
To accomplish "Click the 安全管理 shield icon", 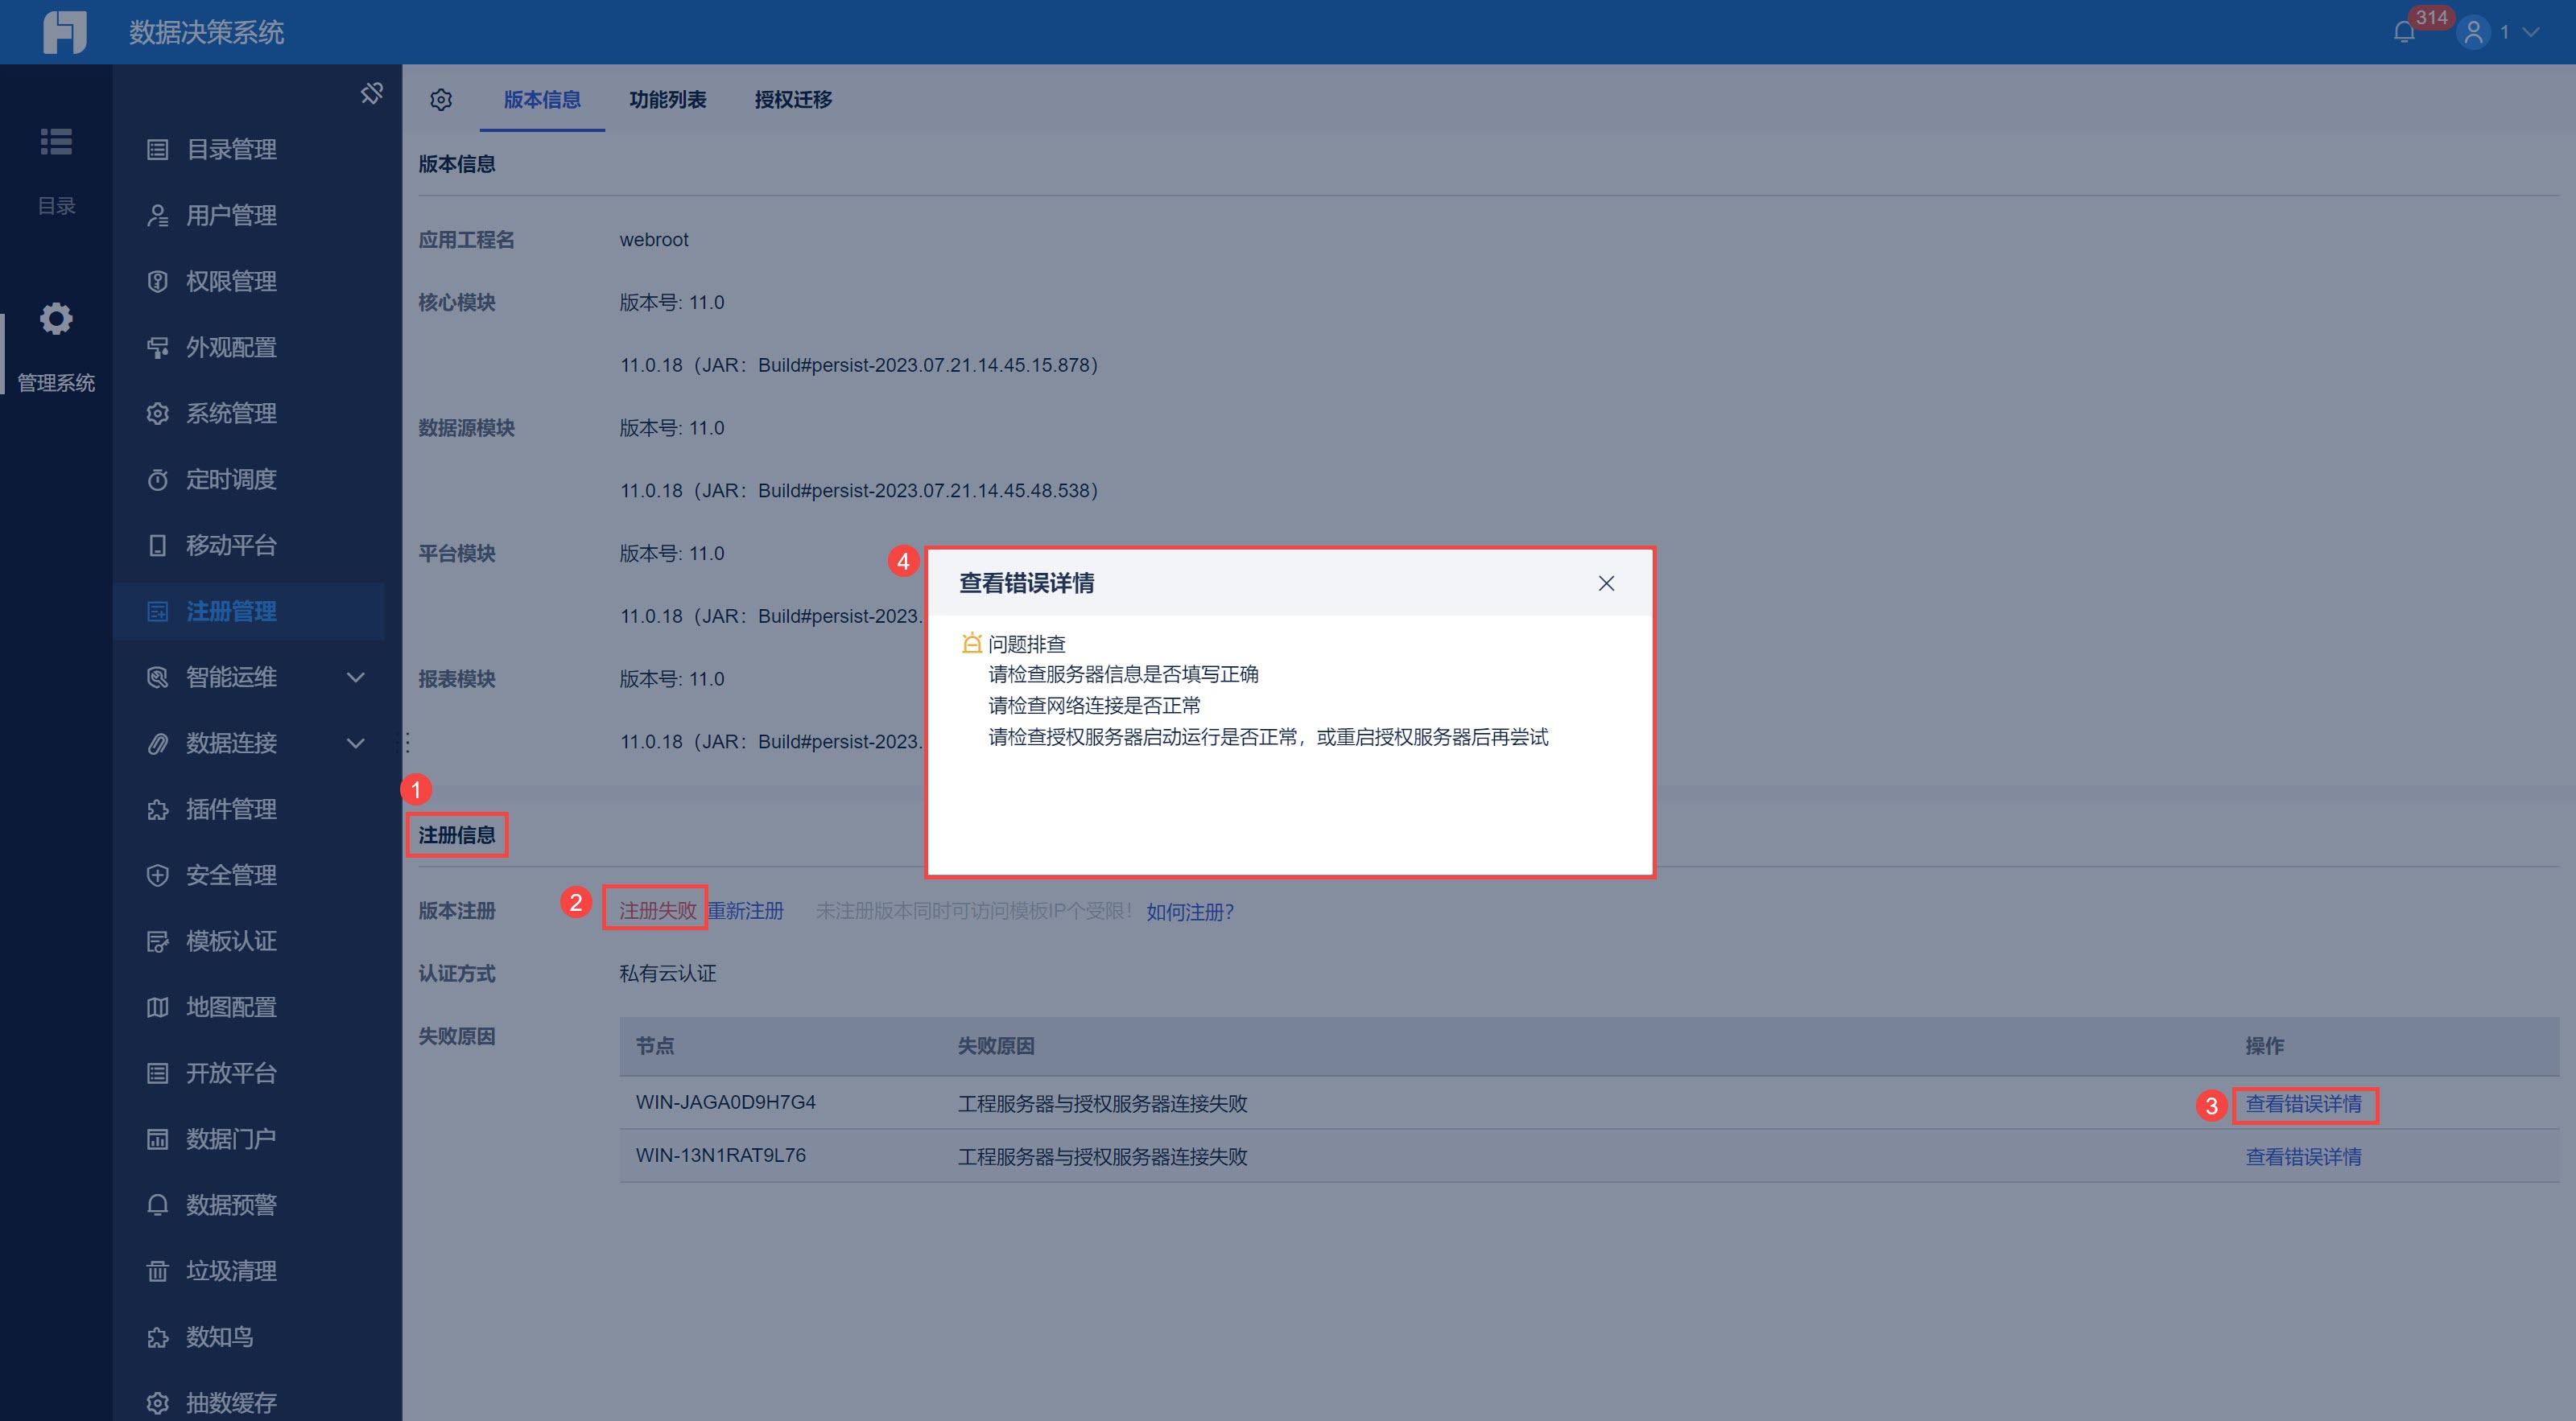I will coord(157,875).
